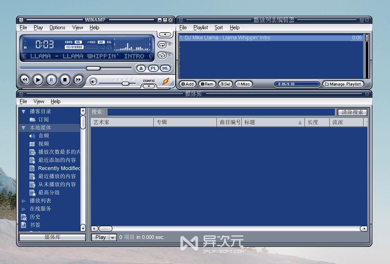Open files using the Eject icon

[x=141, y=68]
